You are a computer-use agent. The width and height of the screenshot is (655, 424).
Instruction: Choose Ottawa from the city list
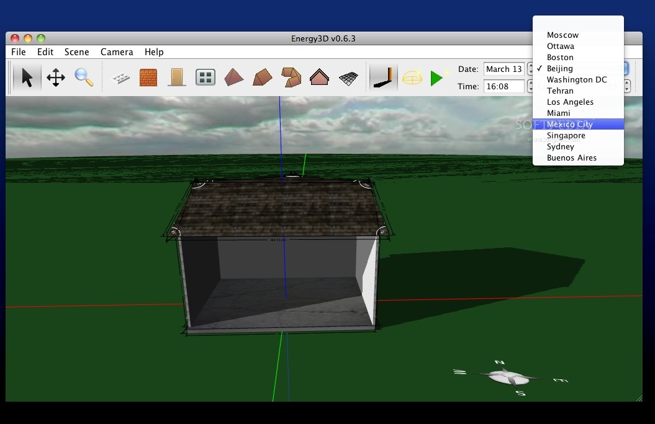coord(578,46)
